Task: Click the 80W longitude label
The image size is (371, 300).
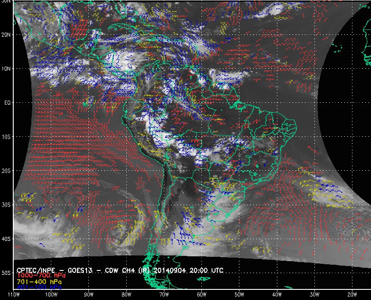Action: [126, 295]
